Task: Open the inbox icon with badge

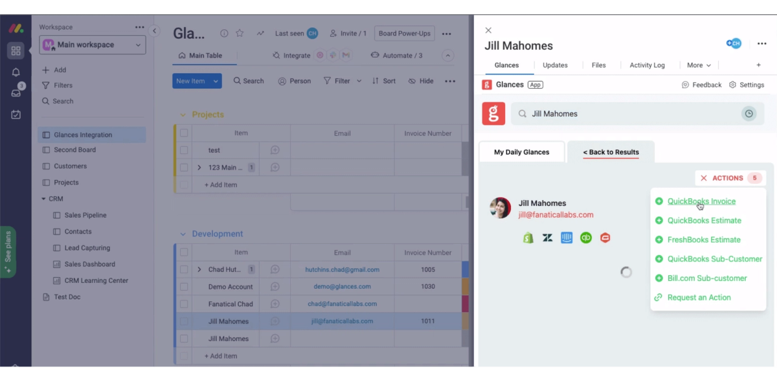Action: (x=16, y=93)
